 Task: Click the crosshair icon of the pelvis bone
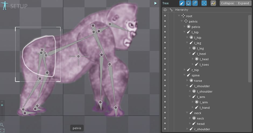[186, 21]
